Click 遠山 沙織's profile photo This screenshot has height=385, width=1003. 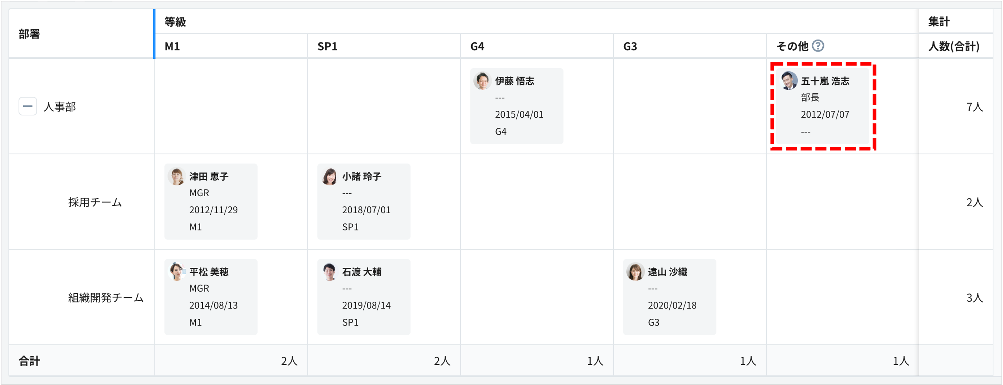coord(635,272)
